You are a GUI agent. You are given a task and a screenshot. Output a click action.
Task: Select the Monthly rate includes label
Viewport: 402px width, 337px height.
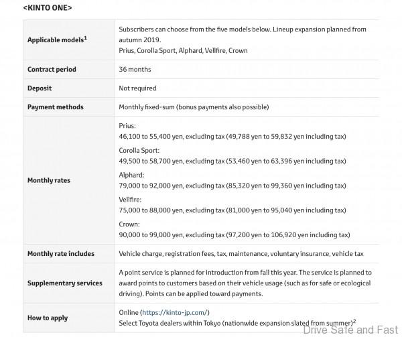[61, 254]
